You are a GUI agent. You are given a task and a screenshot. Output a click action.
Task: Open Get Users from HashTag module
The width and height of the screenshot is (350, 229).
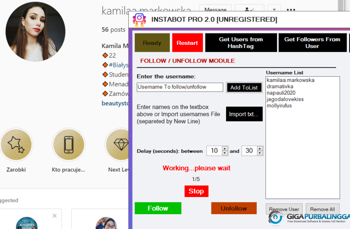coord(241,43)
